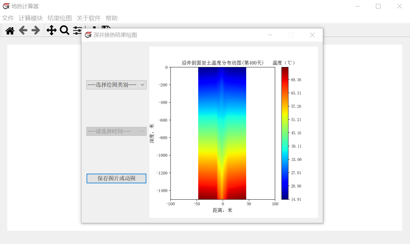Click the Back arrow to previous view
The image size is (410, 244).
(x=23, y=30)
